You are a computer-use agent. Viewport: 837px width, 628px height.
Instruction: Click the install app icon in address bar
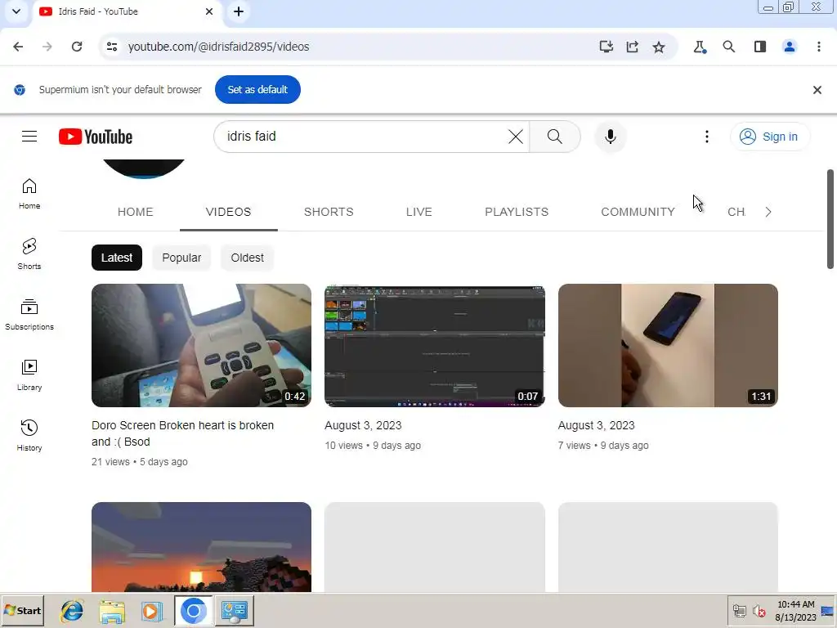(x=606, y=47)
